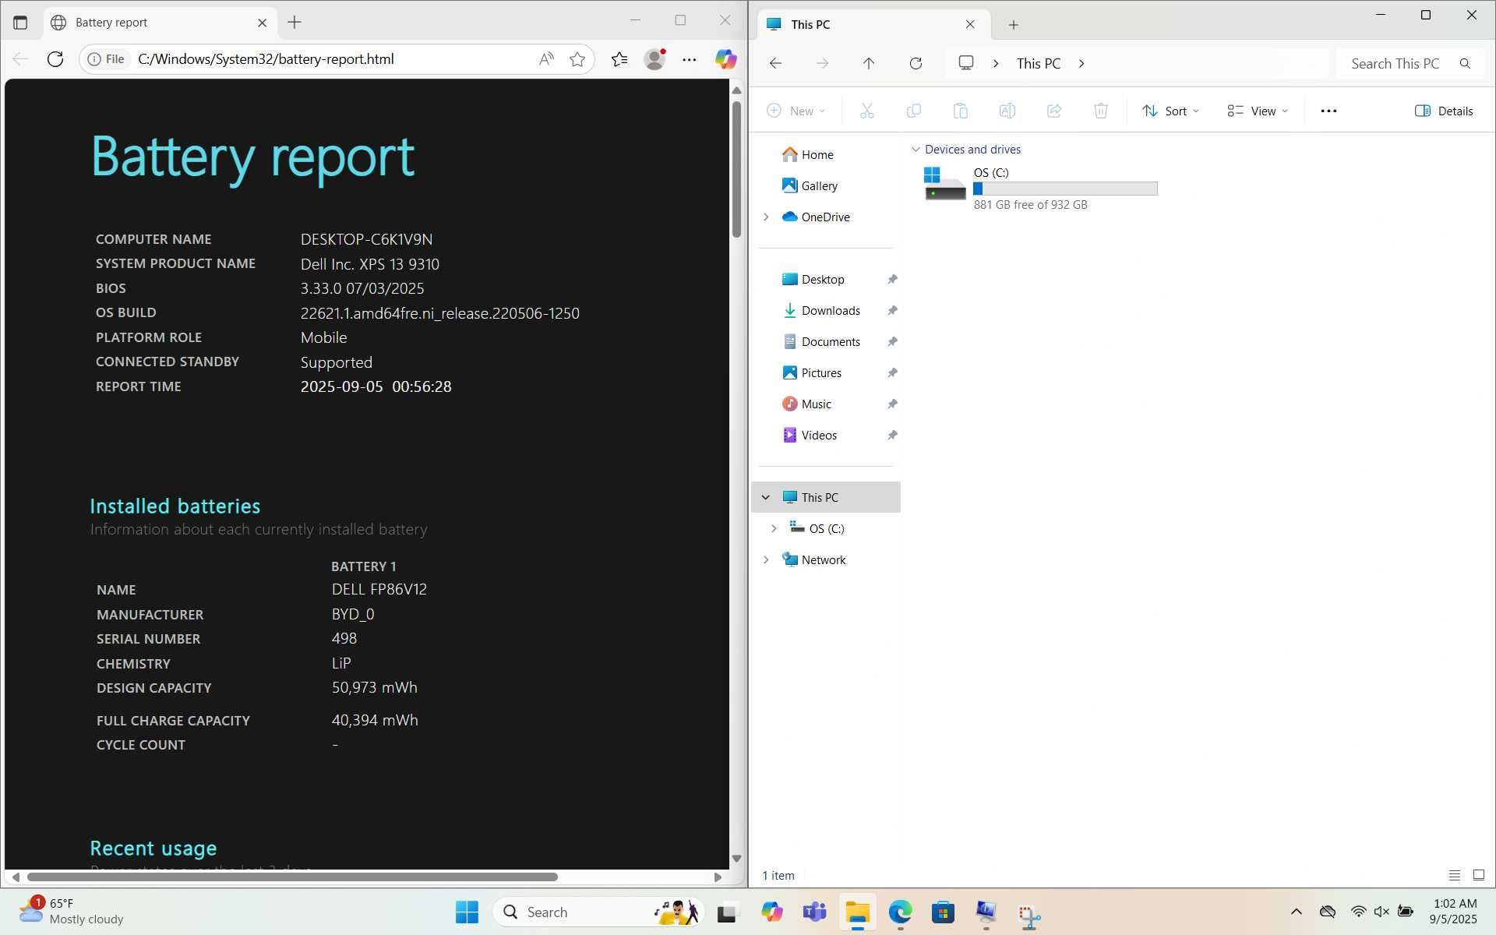Switch Explorer to large thumbnails view icon
The image size is (1496, 935).
tap(1478, 875)
